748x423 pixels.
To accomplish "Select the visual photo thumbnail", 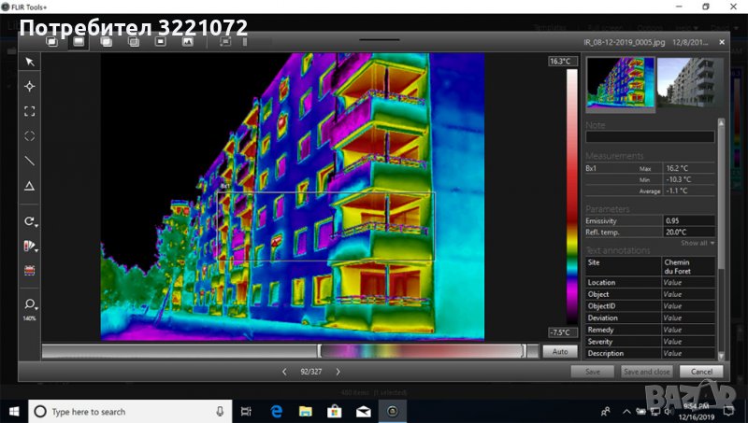I will click(x=683, y=85).
